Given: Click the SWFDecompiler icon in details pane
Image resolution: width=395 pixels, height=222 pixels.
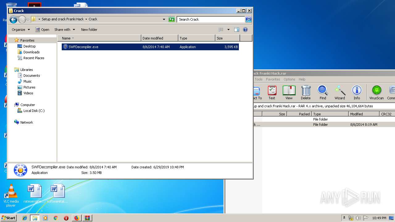Looking at the screenshot, I should pyautogui.click(x=20, y=170).
